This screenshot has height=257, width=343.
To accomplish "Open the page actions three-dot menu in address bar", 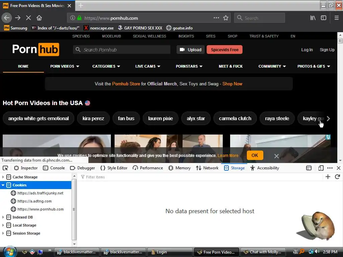I will click(x=216, y=18).
